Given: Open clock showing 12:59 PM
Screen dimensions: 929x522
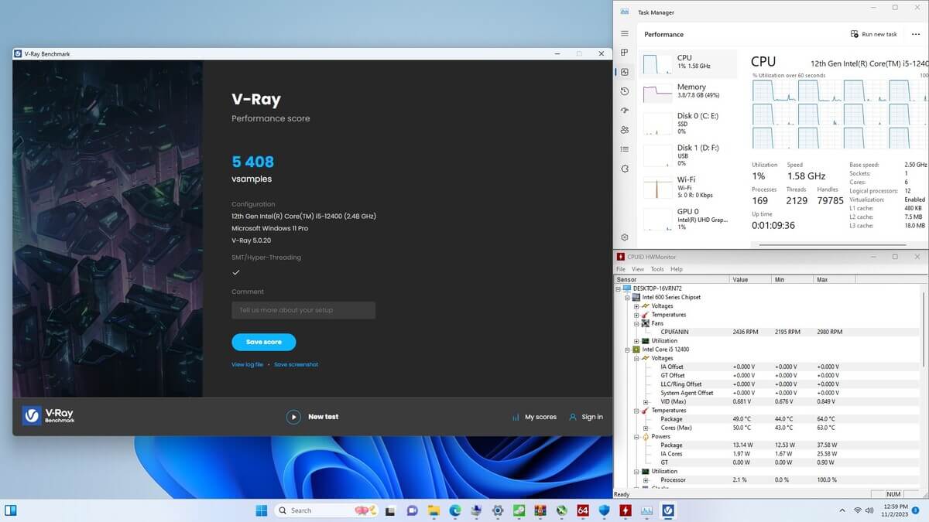Looking at the screenshot, I should click(x=894, y=510).
